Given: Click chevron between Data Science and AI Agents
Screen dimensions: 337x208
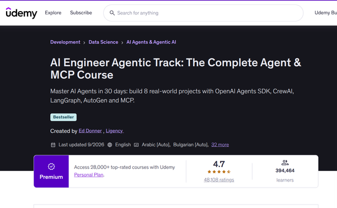Looking at the screenshot, I should pos(122,42).
